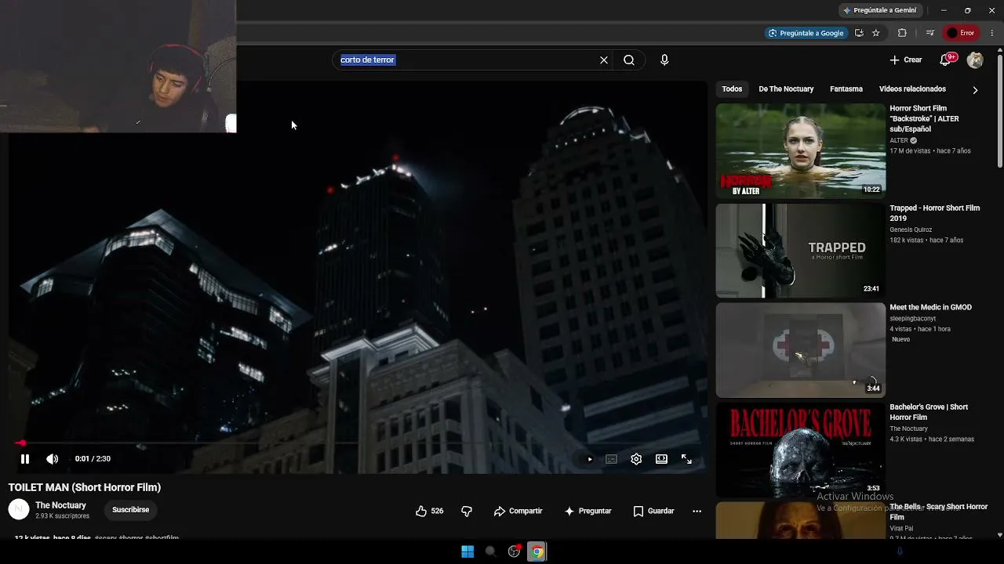
Task: Click Pregúntale a Google lens button
Action: tap(806, 33)
